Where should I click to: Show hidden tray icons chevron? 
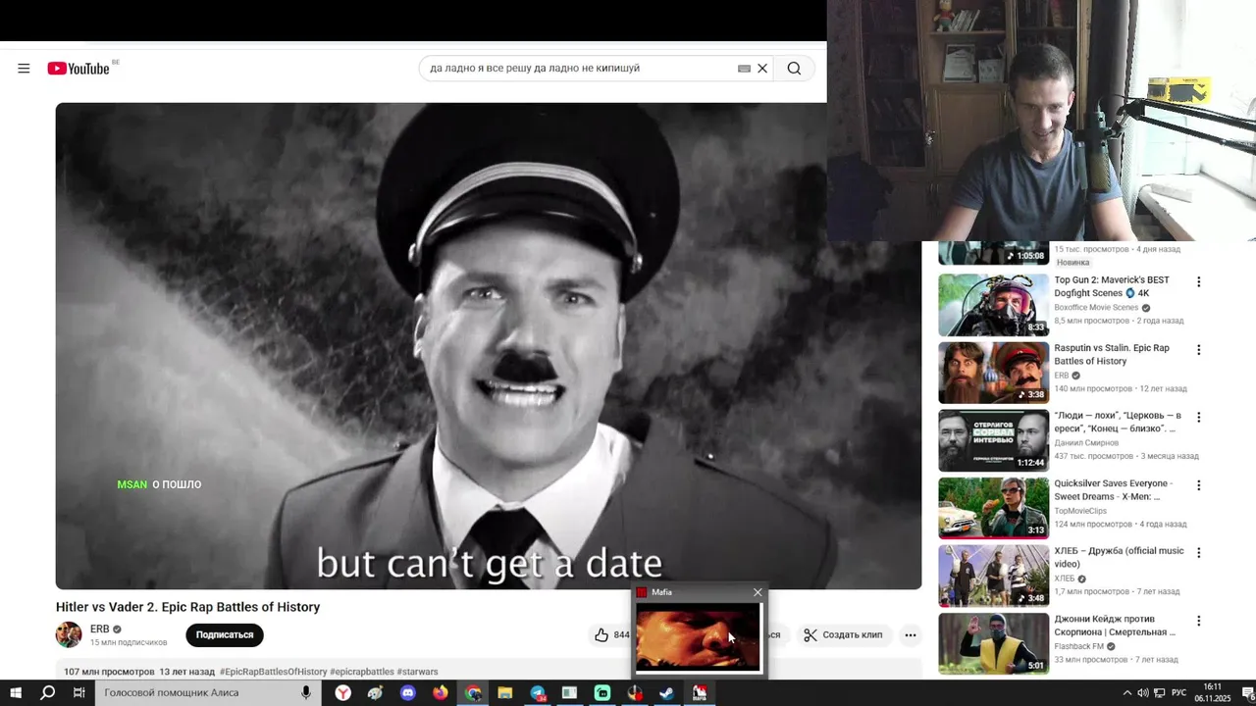click(1126, 693)
